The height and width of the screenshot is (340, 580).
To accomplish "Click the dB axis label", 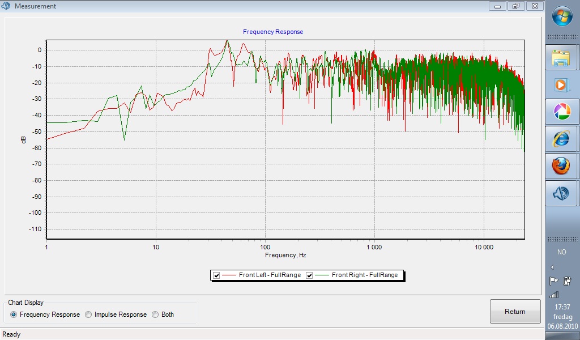I will click(x=24, y=140).
